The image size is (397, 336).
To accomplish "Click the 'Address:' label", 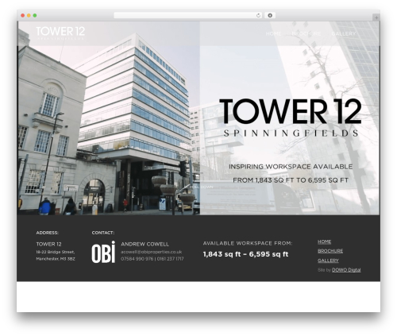I will (48, 233).
